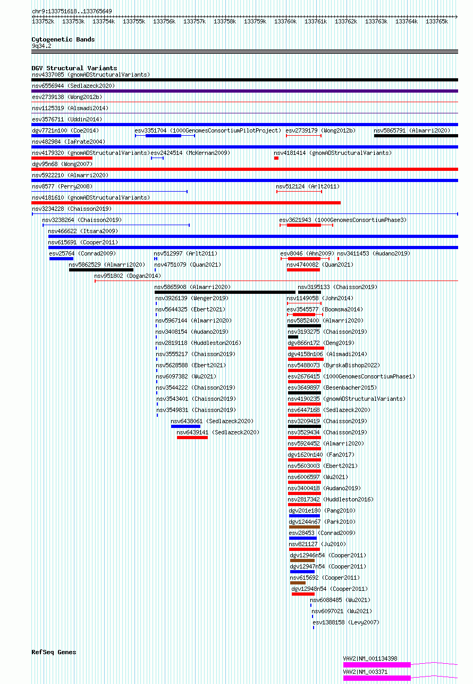Click VAV2 NM_001134398 gene label

[x=370, y=659]
